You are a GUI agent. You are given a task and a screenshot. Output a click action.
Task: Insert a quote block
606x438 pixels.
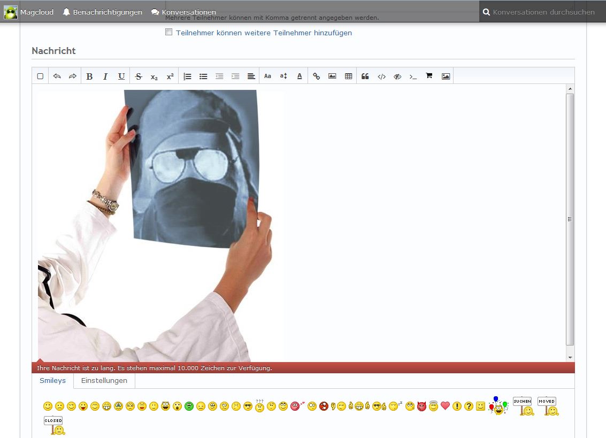[x=365, y=76]
